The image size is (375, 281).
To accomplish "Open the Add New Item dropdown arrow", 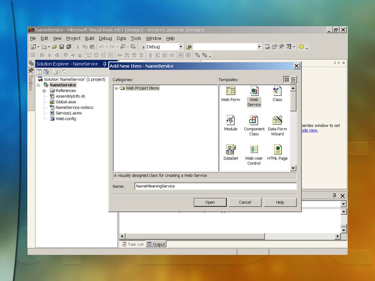I will click(x=49, y=47).
